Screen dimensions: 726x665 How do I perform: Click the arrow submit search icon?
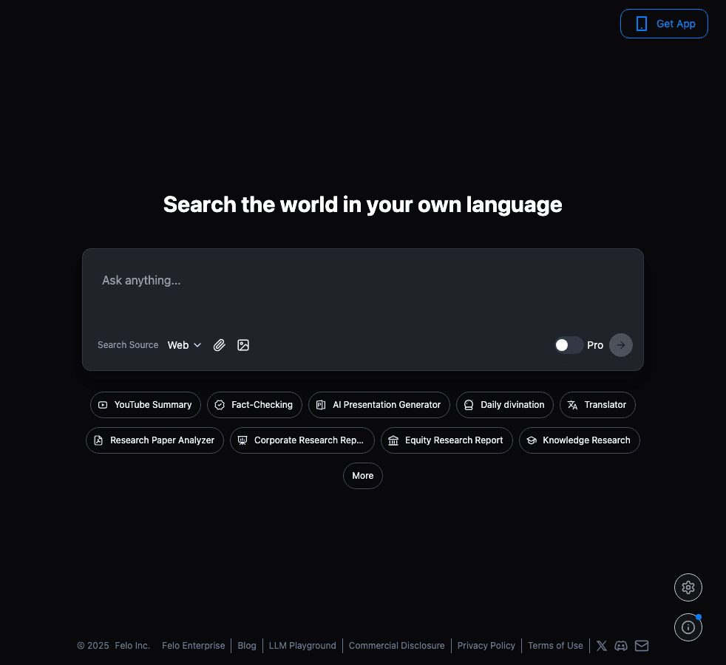tap(620, 345)
